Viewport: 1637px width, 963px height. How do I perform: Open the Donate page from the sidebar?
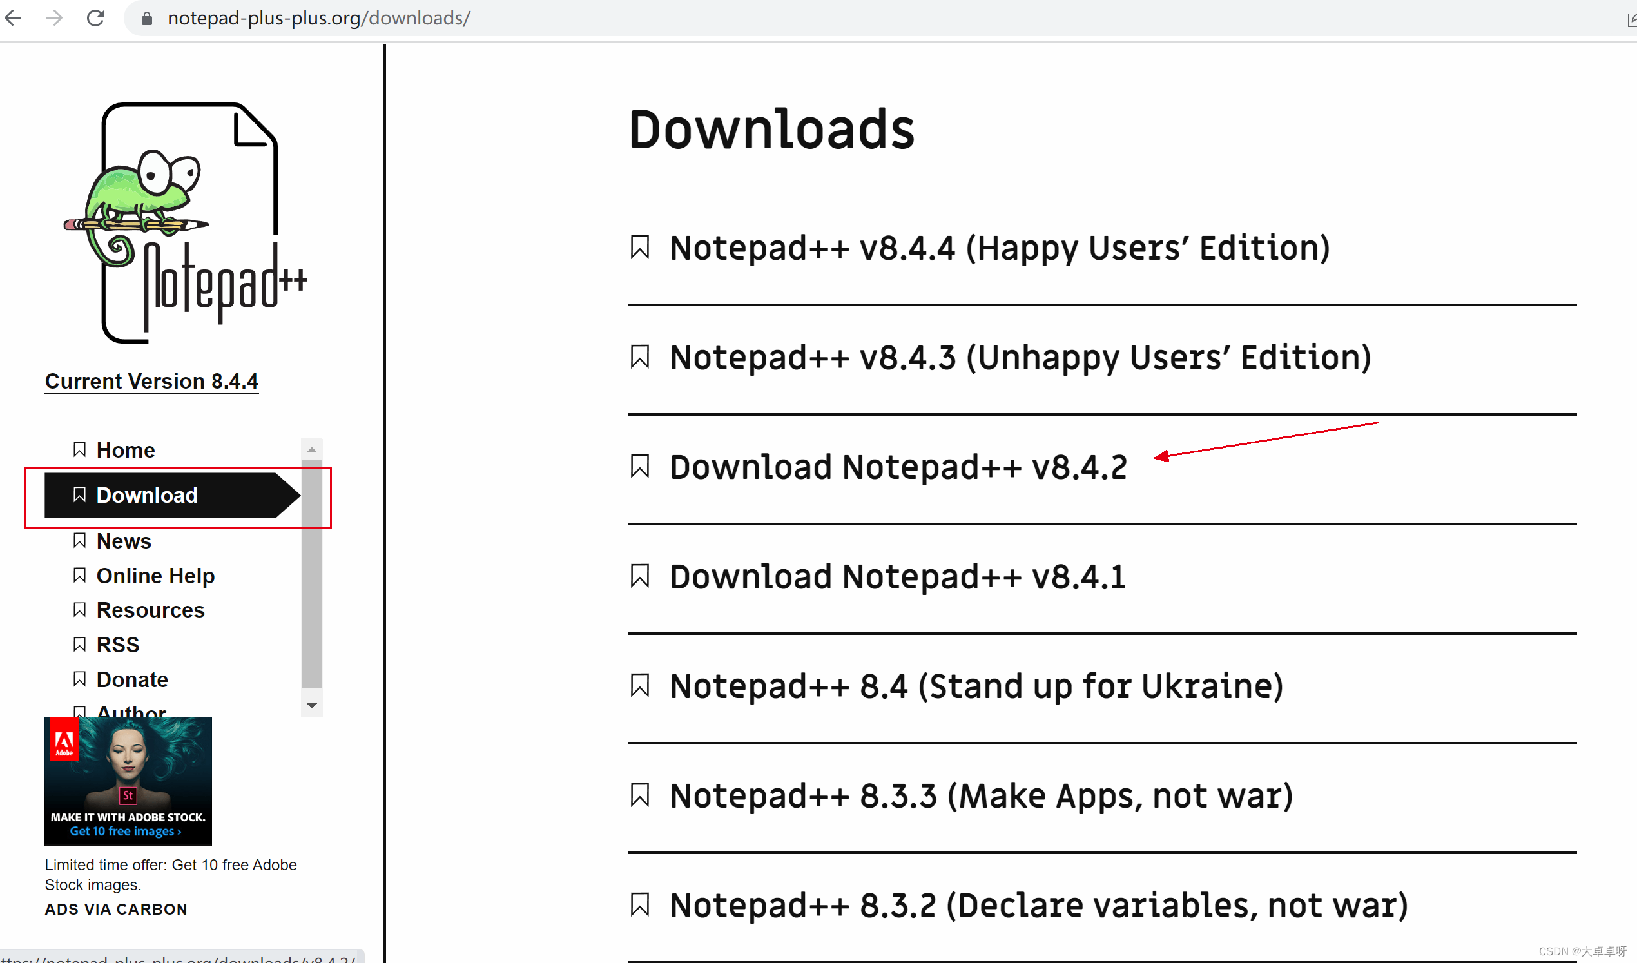pyautogui.click(x=132, y=679)
